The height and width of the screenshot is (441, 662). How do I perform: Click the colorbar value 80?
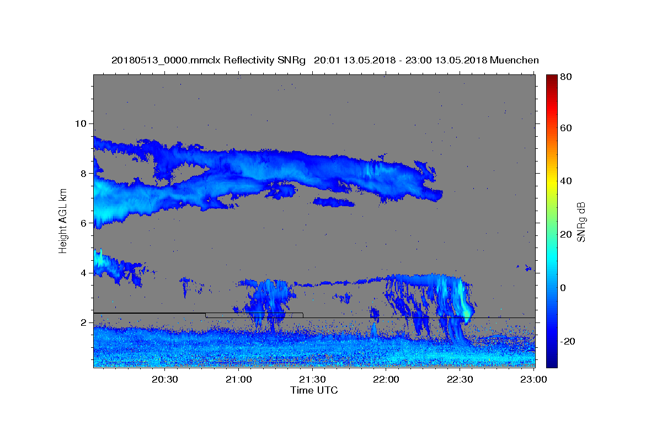tap(565, 77)
